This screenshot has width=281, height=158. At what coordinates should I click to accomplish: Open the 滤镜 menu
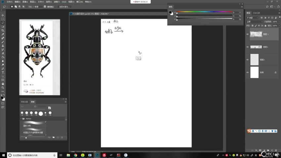(x=56, y=2)
